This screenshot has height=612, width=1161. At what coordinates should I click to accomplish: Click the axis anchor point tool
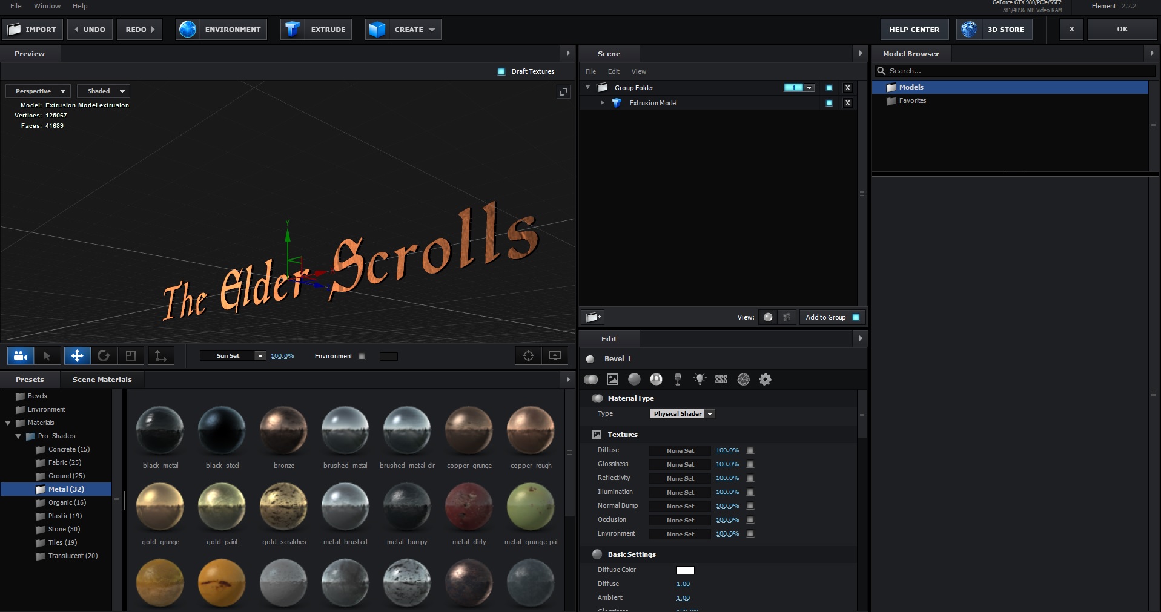click(x=160, y=356)
